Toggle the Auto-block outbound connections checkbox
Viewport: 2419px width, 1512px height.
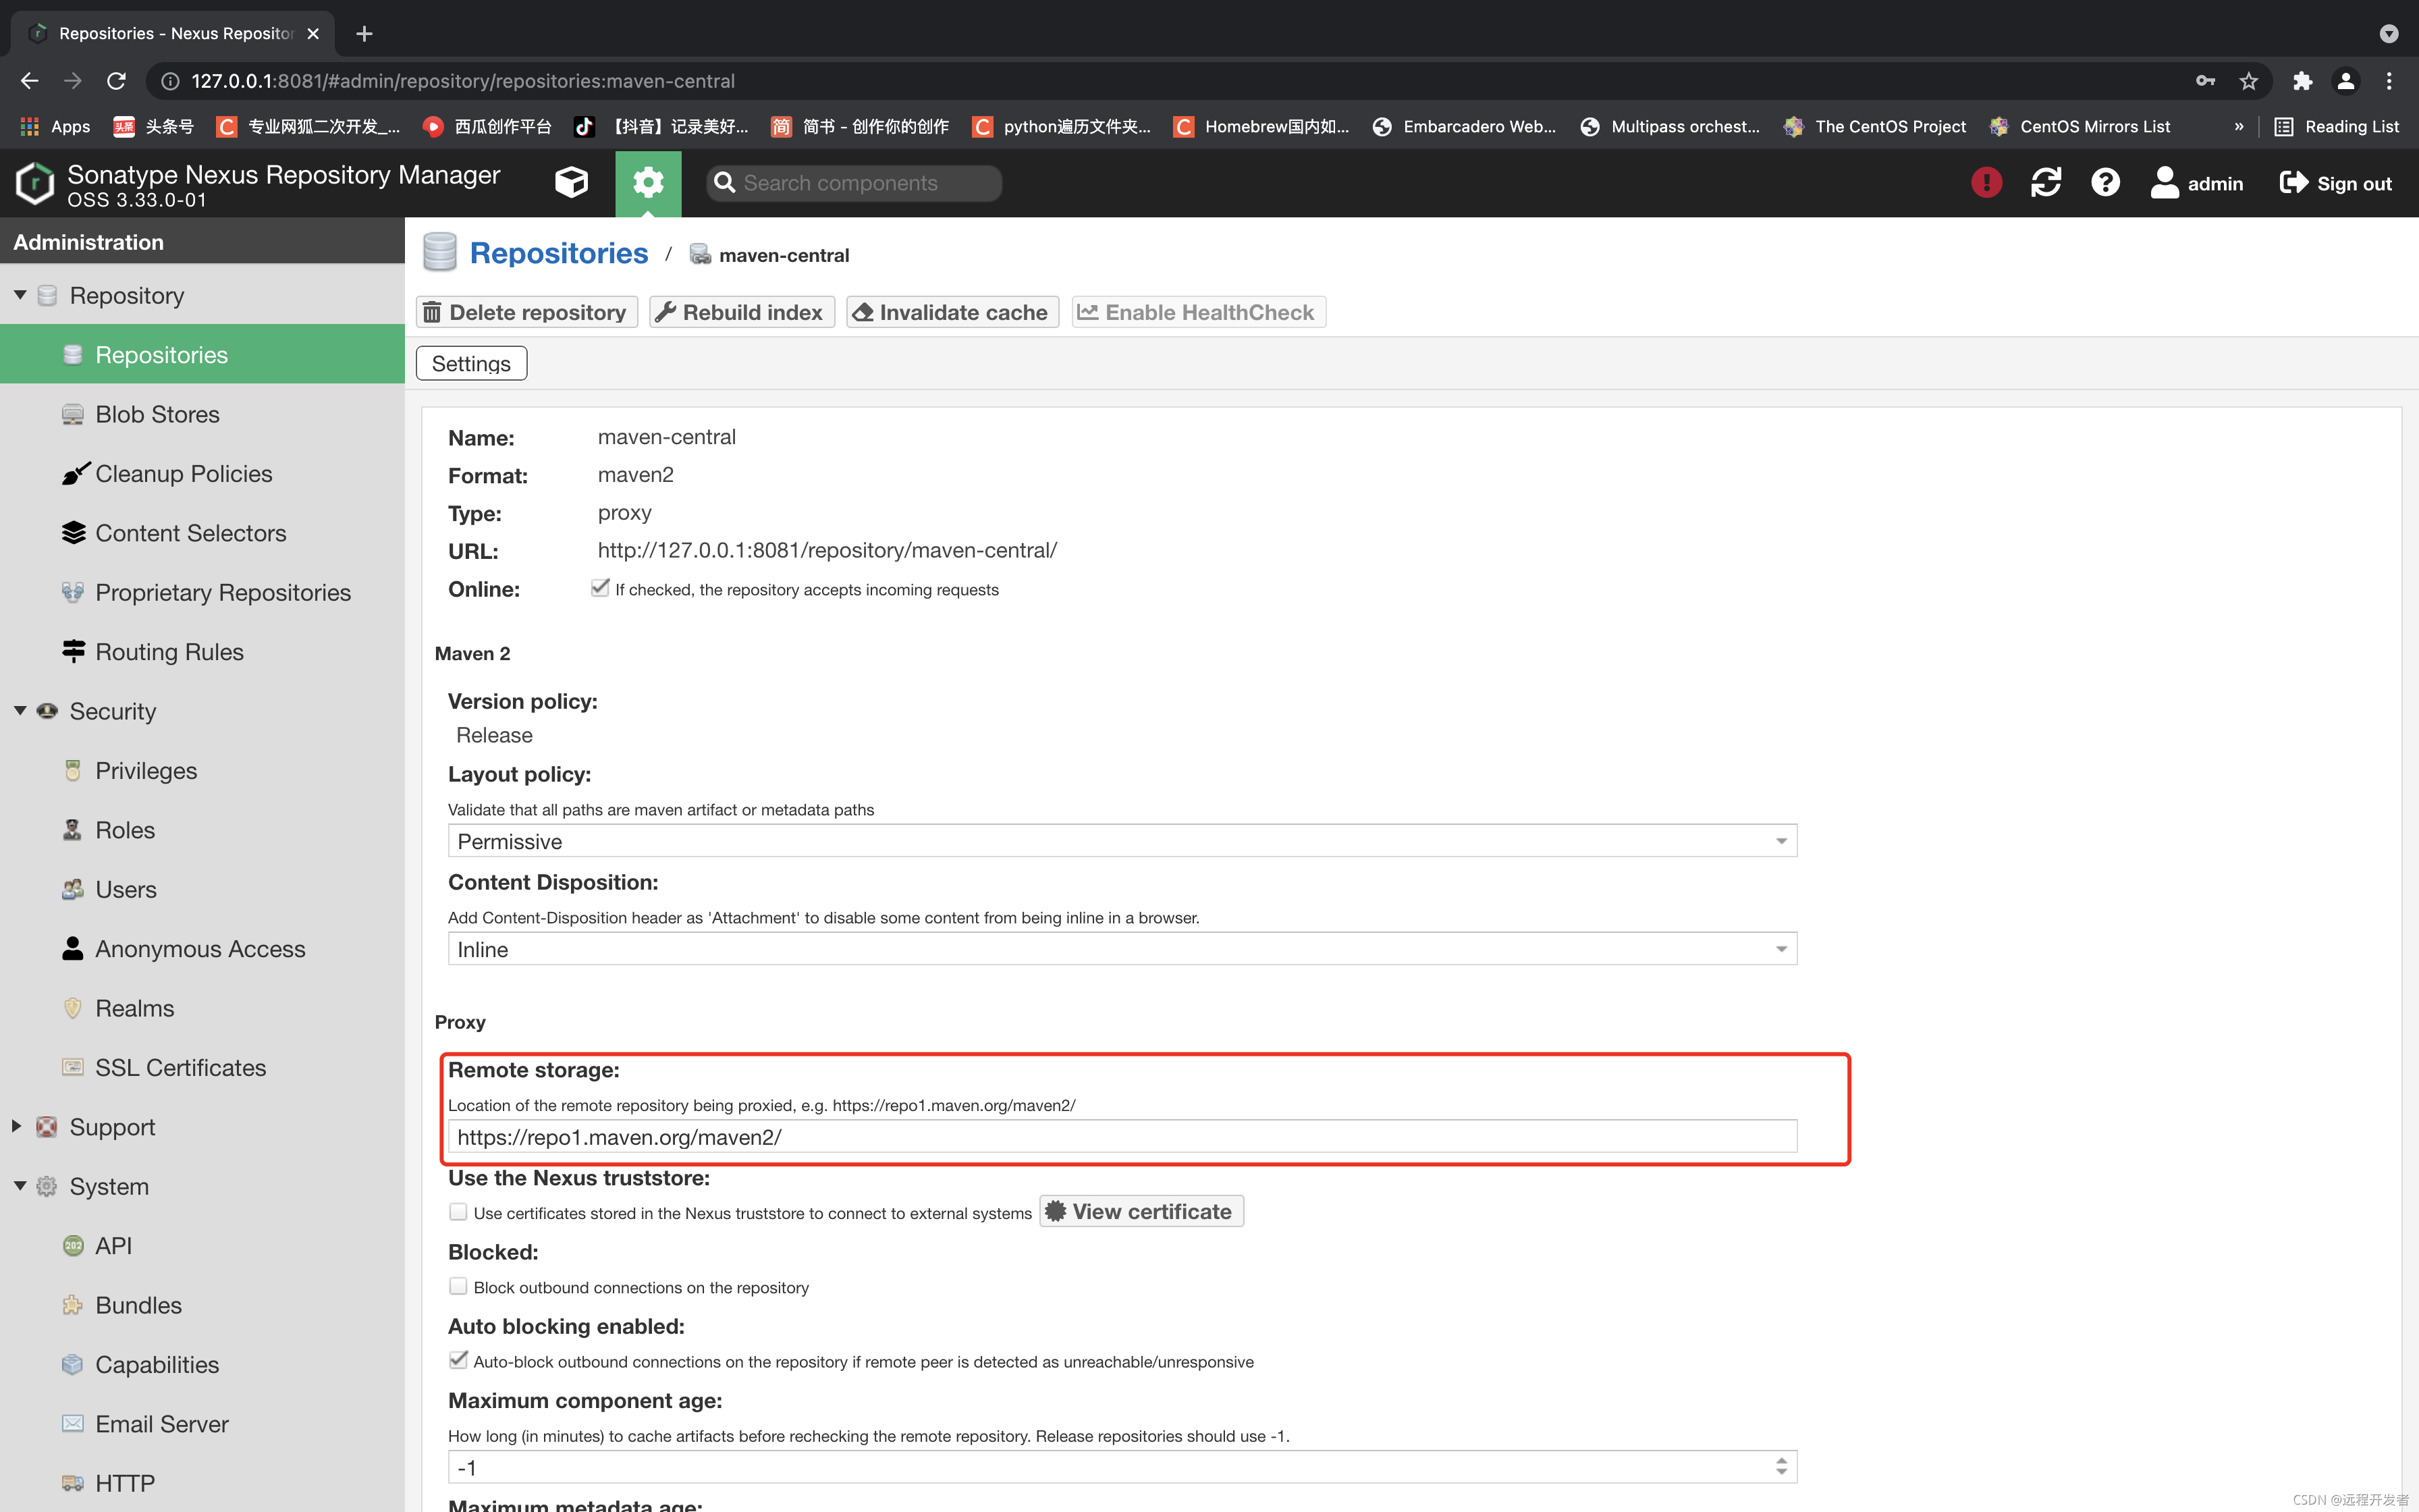458,1360
